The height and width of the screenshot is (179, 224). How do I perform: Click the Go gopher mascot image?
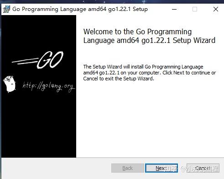click(x=10, y=84)
